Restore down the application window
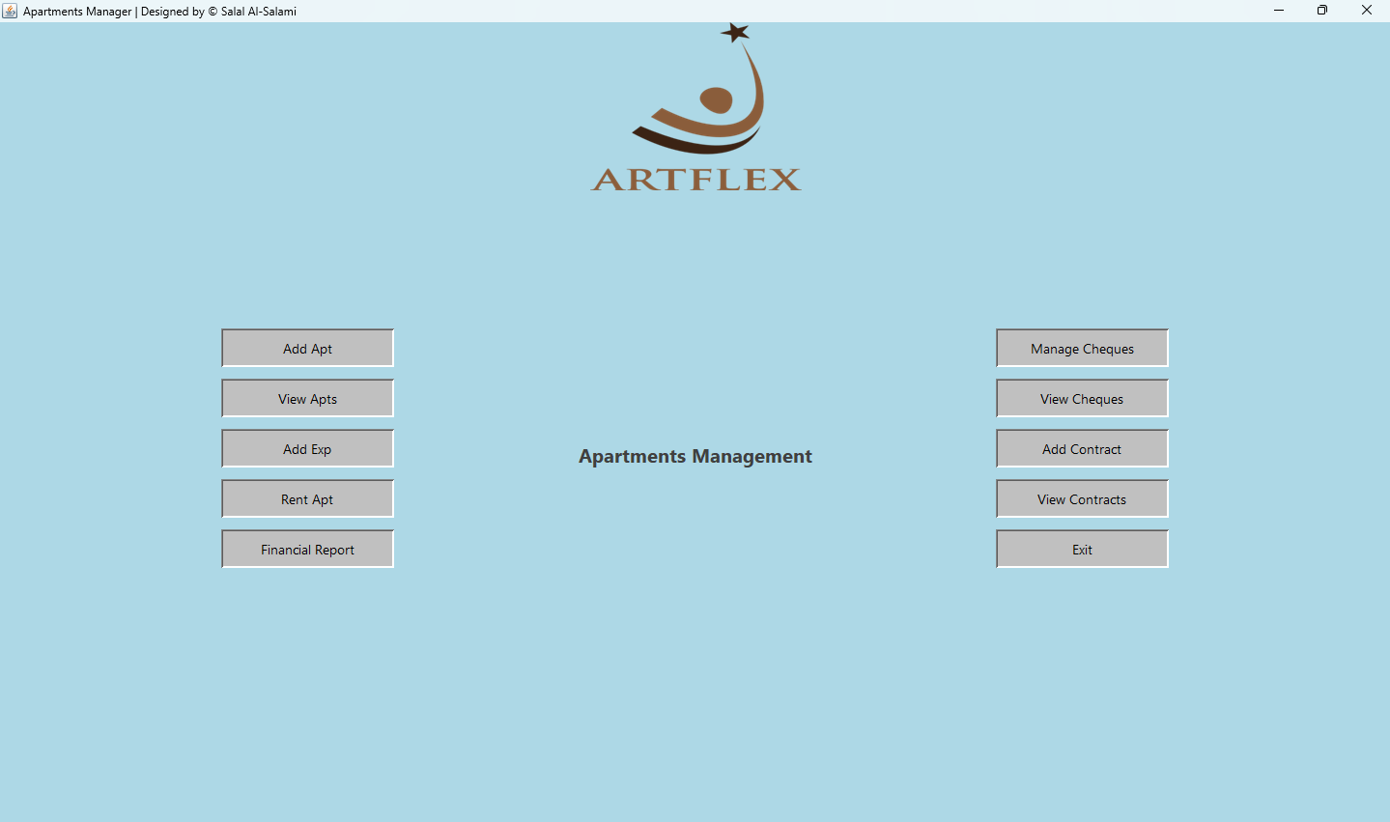The image size is (1390, 822). click(x=1321, y=10)
